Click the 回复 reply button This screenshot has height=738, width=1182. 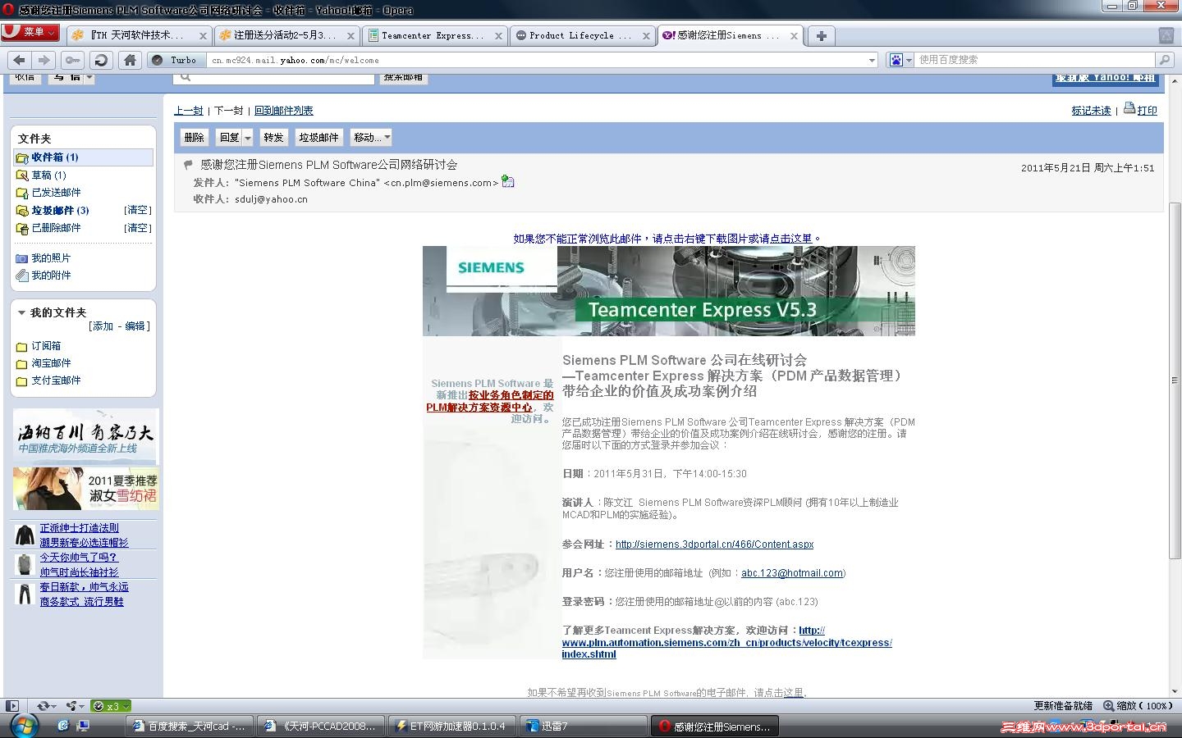click(x=229, y=137)
